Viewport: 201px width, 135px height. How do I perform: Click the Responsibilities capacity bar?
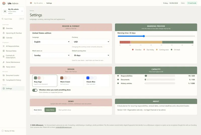point(160,76)
